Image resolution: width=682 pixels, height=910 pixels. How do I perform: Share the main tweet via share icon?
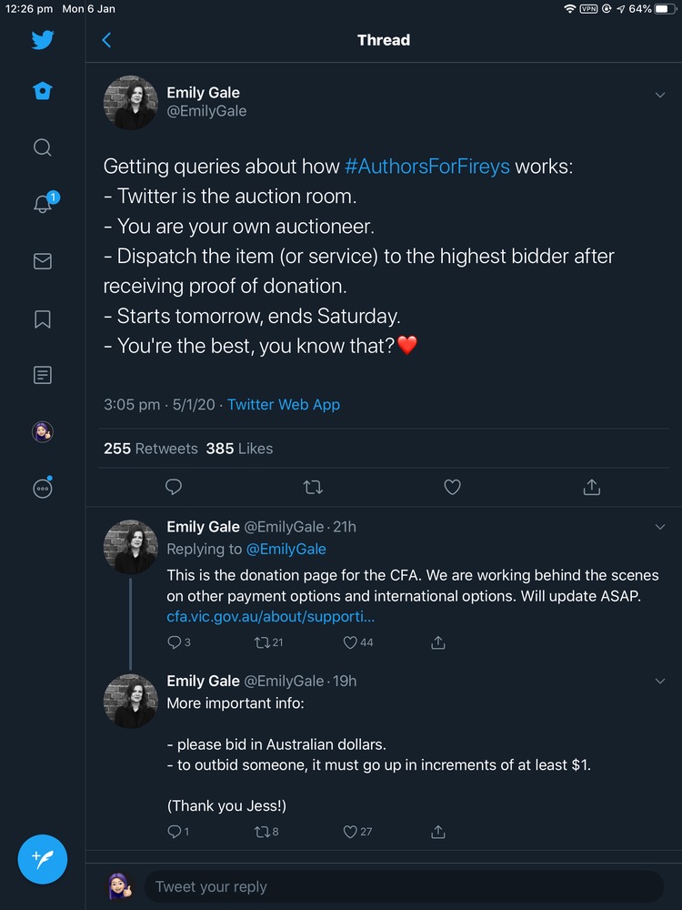pos(591,488)
